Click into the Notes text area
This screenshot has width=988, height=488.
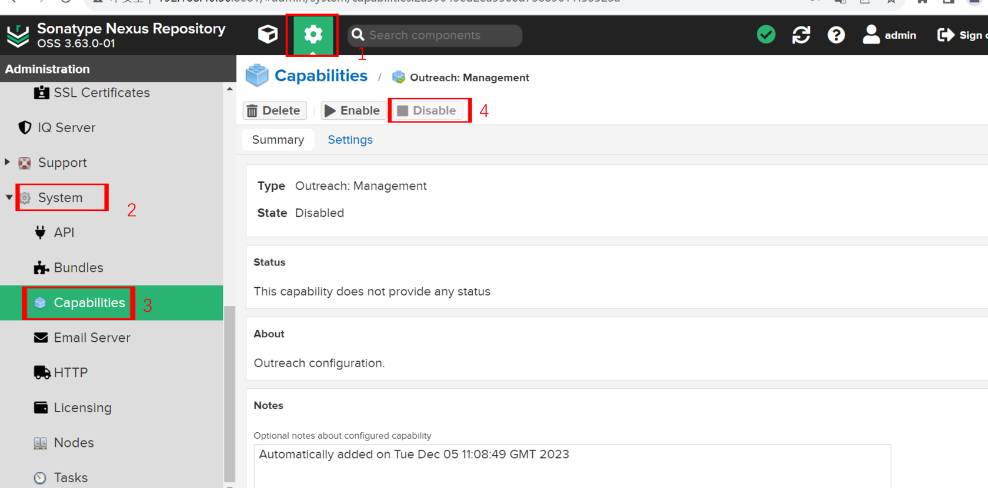tap(572, 466)
